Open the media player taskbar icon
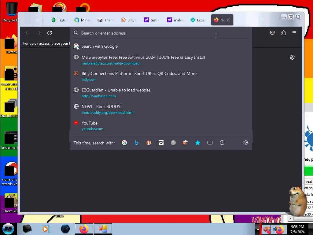Image resolution: width=313 pixels, height=235 pixels. [x=45, y=229]
